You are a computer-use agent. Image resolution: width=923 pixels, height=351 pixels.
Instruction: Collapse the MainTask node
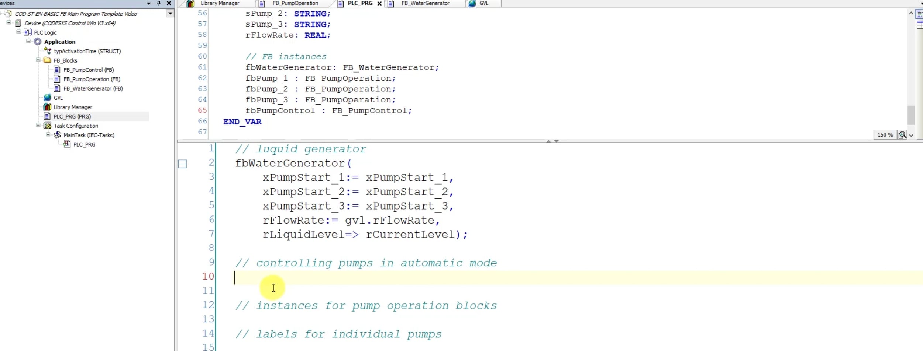pyautogui.click(x=48, y=134)
